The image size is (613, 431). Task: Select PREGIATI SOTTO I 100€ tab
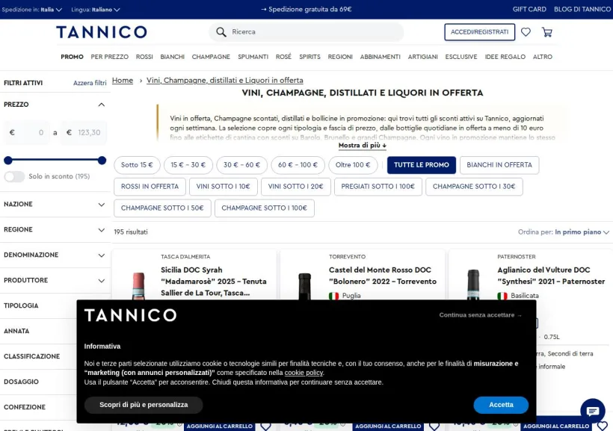pyautogui.click(x=378, y=187)
